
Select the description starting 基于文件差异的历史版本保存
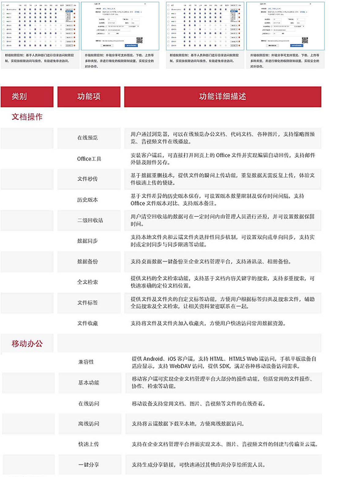217,200
